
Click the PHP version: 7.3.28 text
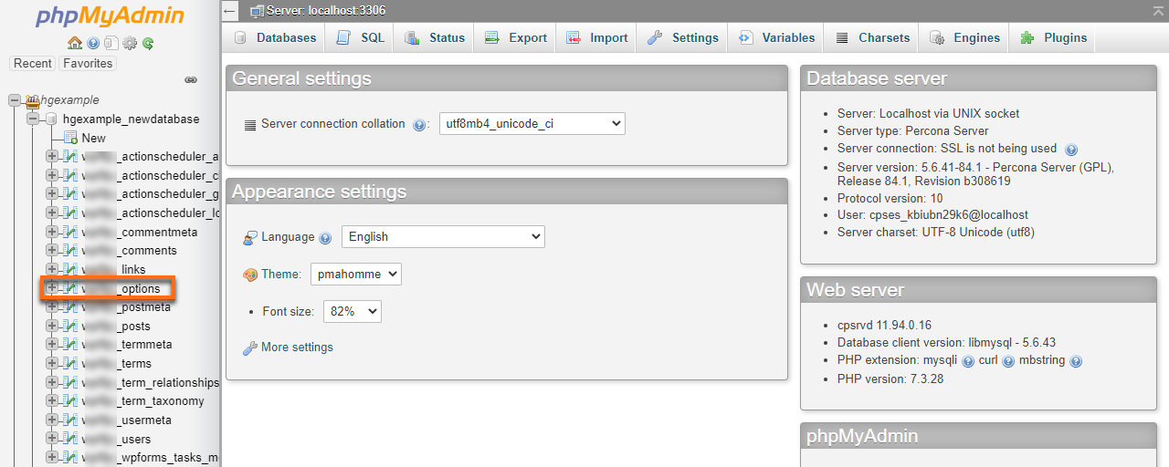890,379
